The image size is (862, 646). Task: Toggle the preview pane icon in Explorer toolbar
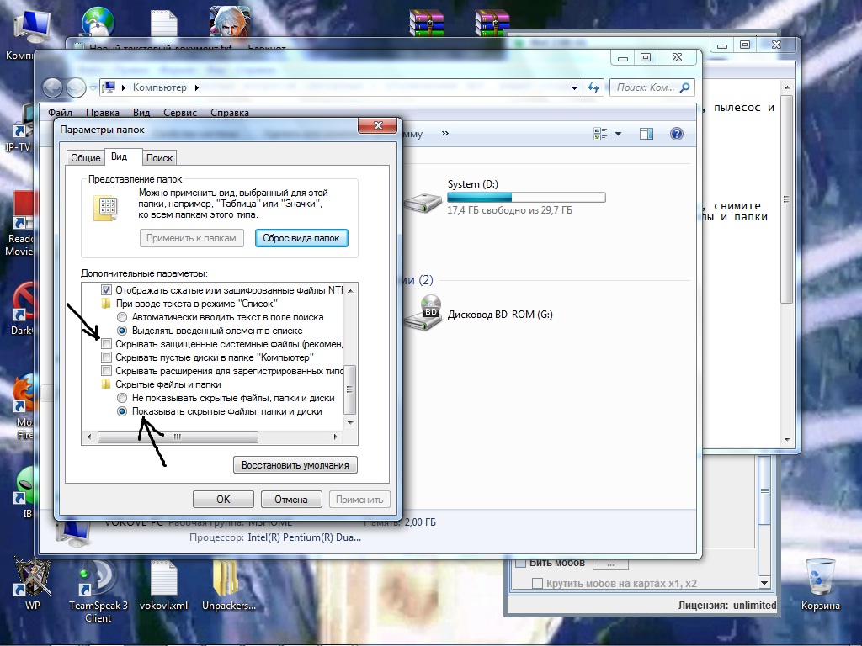[646, 134]
